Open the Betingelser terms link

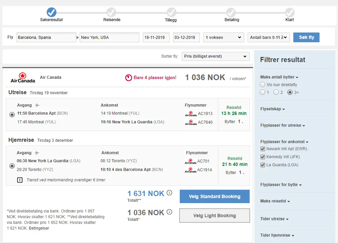[39, 228]
